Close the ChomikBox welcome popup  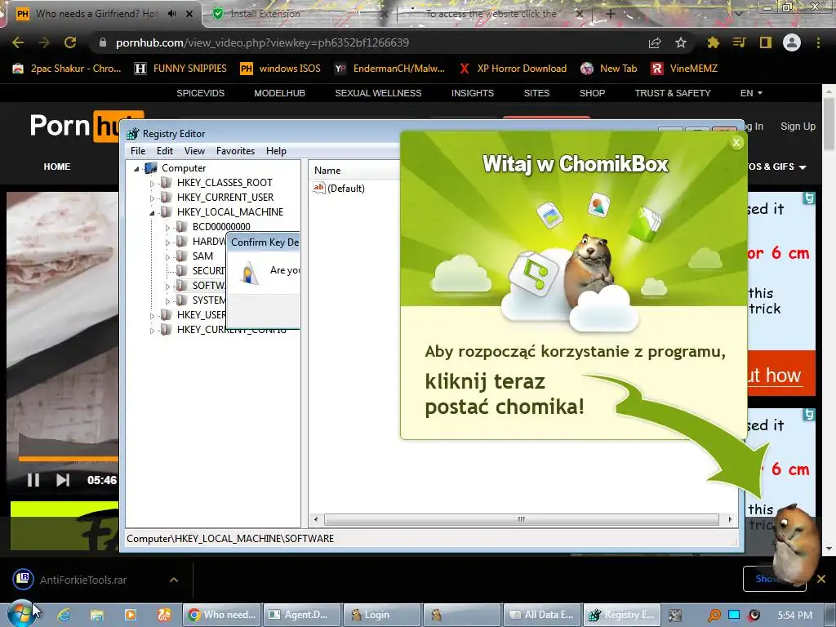[x=736, y=142]
